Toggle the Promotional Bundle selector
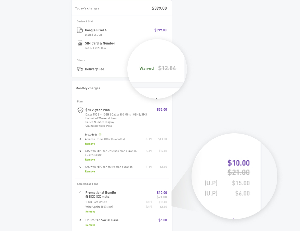Image resolution: width=300 pixels, height=231 pixels. pyautogui.click(x=80, y=193)
